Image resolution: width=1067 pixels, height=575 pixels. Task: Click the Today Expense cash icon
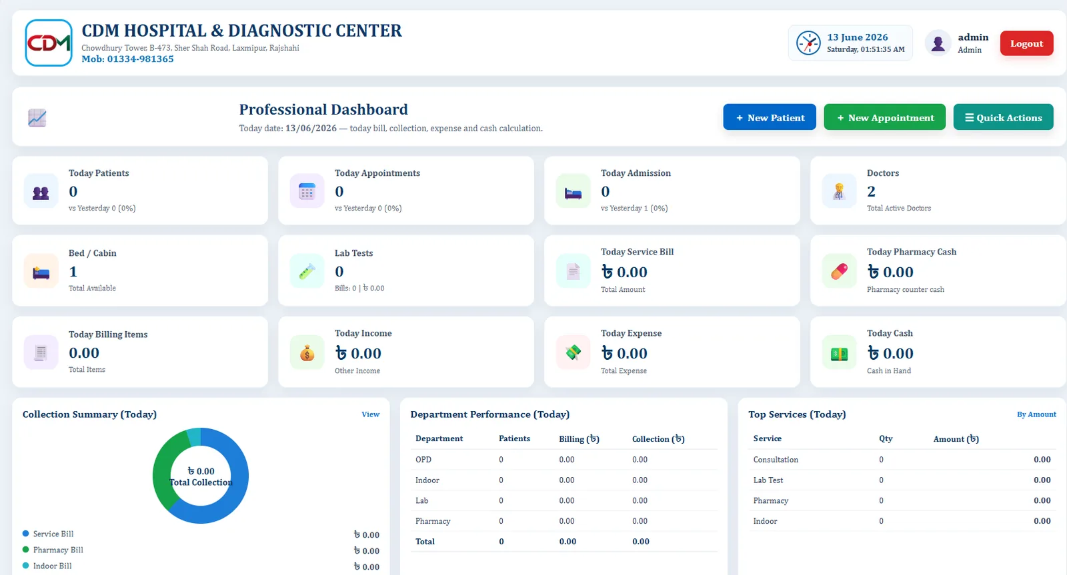[573, 352]
